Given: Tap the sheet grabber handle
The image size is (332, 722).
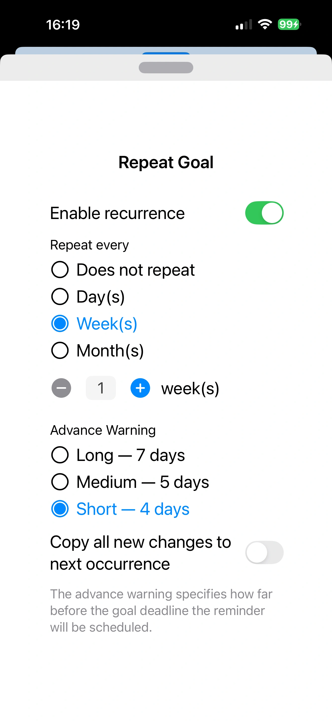Looking at the screenshot, I should click(166, 67).
